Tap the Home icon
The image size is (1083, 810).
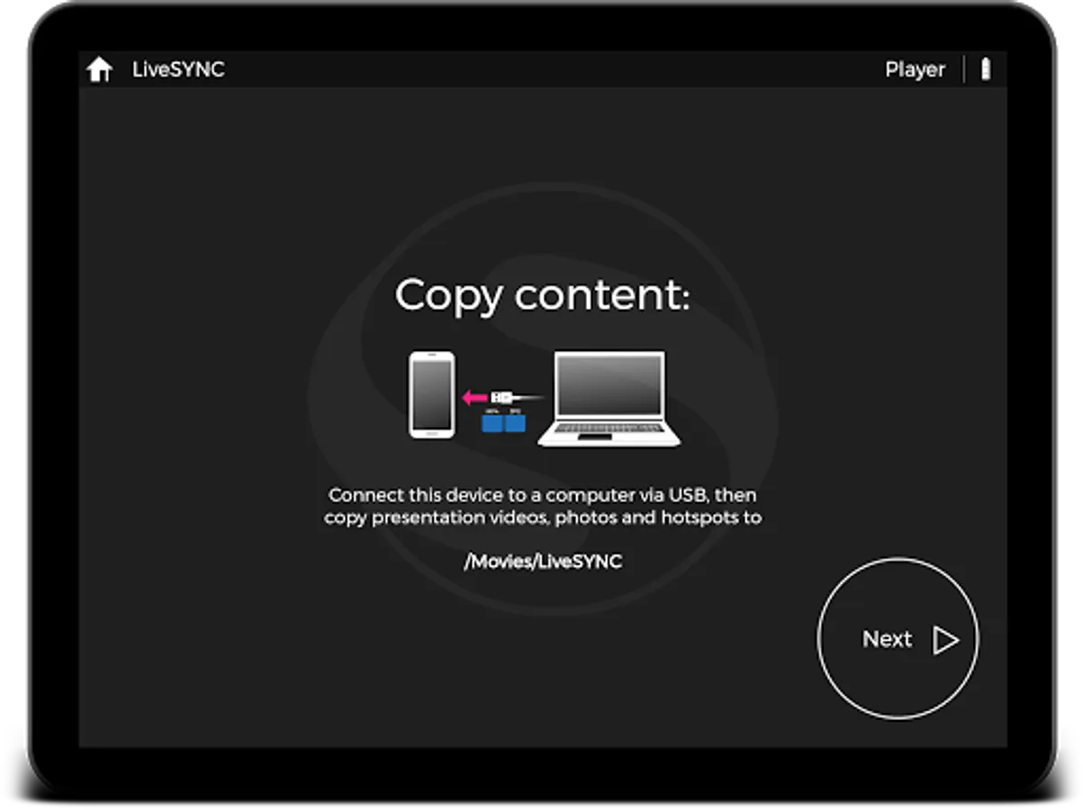(x=99, y=69)
